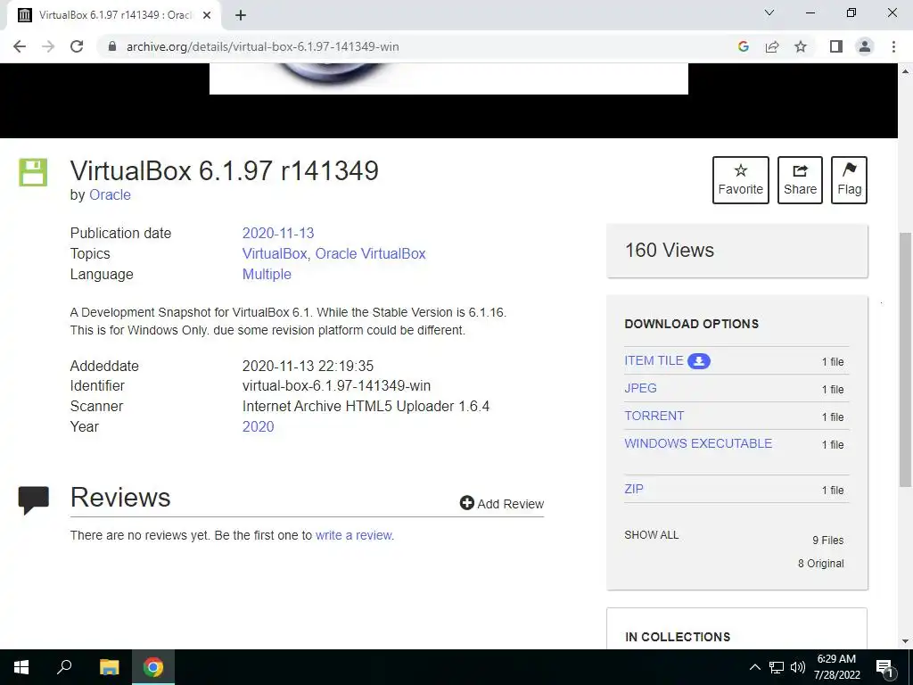Click the green floppy disk software icon
This screenshot has width=913, height=685.
pyautogui.click(x=33, y=172)
